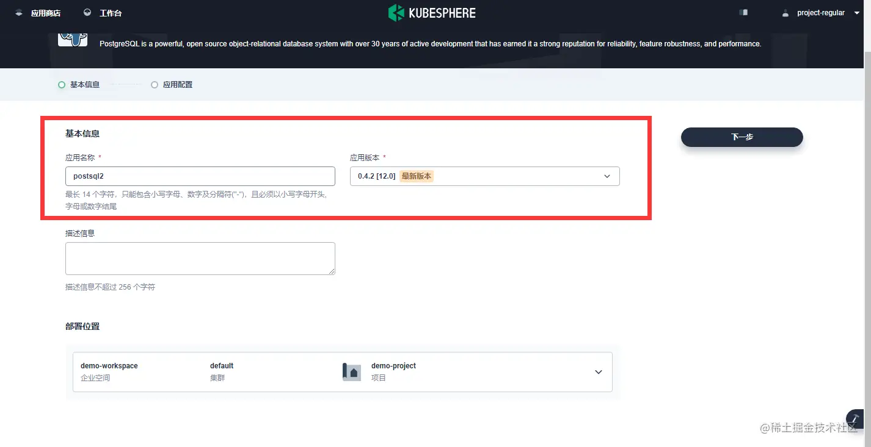Click the demo-workspace text
The height and width of the screenshot is (447, 871).
tap(109, 366)
